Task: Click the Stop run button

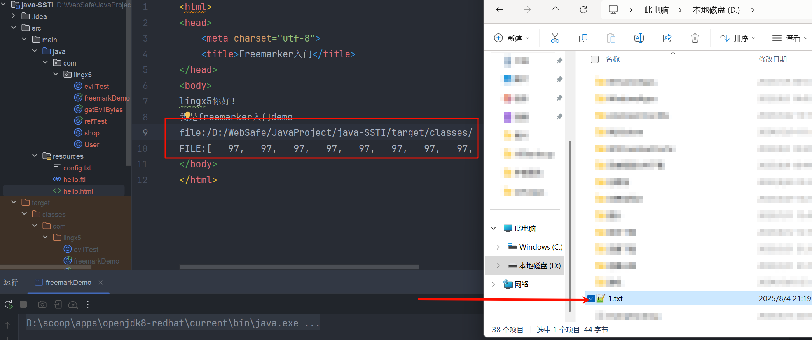Action: (23, 305)
